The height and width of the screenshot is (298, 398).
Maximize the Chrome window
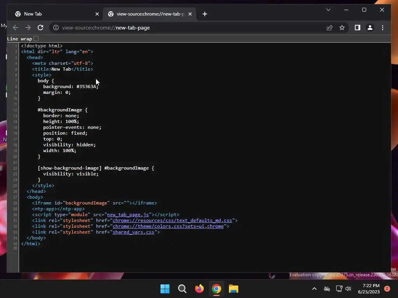(x=364, y=10)
